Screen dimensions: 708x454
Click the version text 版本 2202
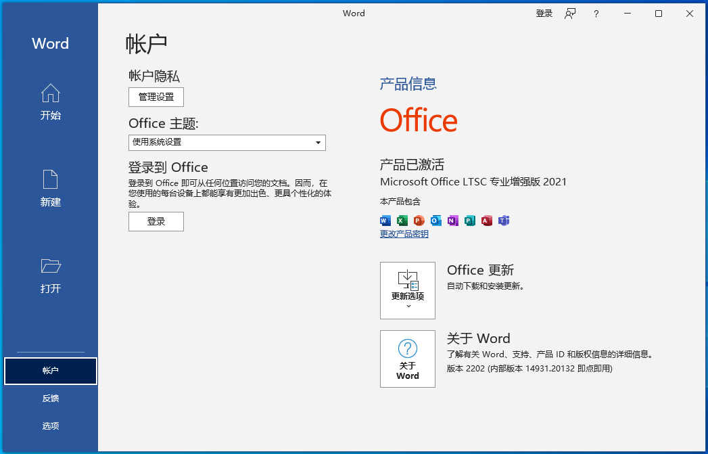click(529, 369)
